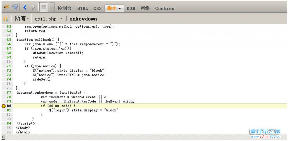Set a breakpoint on line 63
This screenshot has width=288, height=141.
pyautogui.click(x=9, y=31)
